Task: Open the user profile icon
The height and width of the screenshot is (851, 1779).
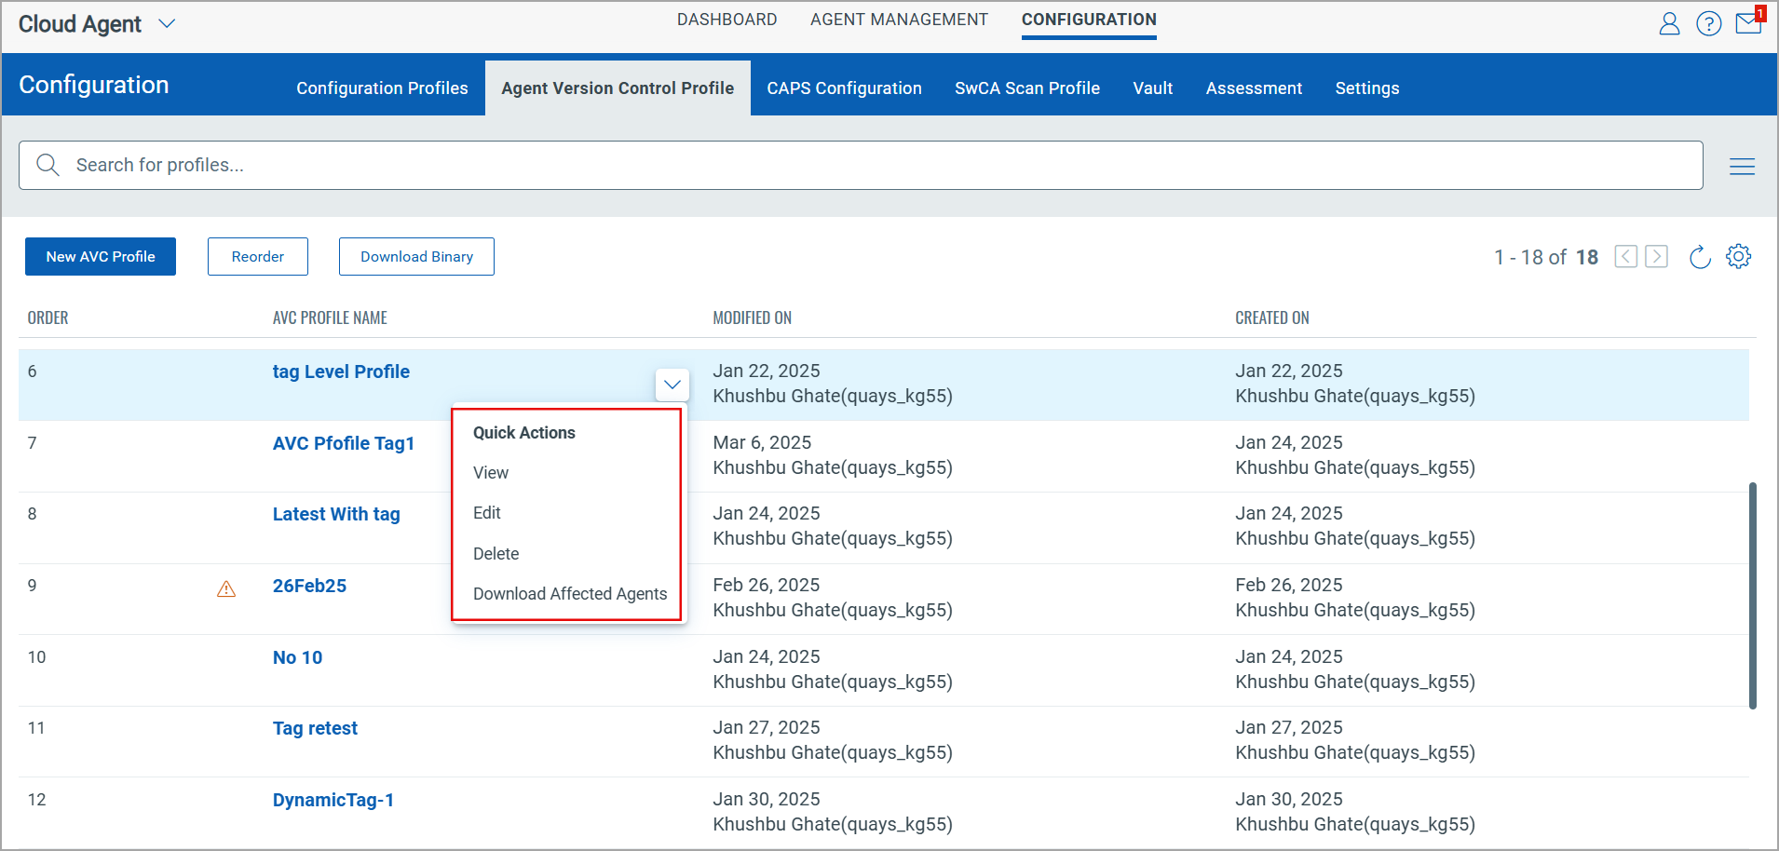Action: (x=1669, y=23)
